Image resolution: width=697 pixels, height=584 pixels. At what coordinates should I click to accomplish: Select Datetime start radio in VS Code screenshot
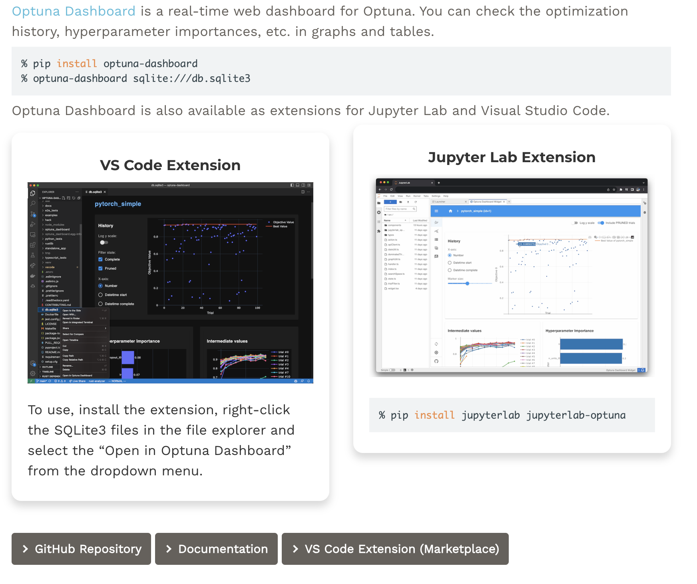pyautogui.click(x=100, y=295)
